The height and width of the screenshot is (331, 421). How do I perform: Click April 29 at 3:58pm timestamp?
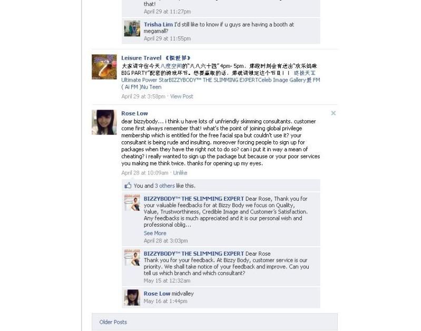143,96
